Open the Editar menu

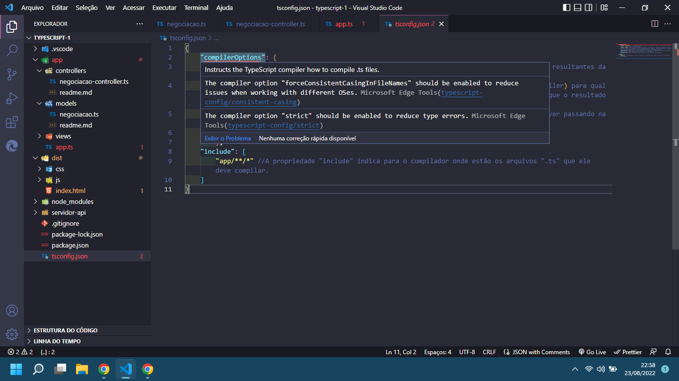tap(60, 8)
